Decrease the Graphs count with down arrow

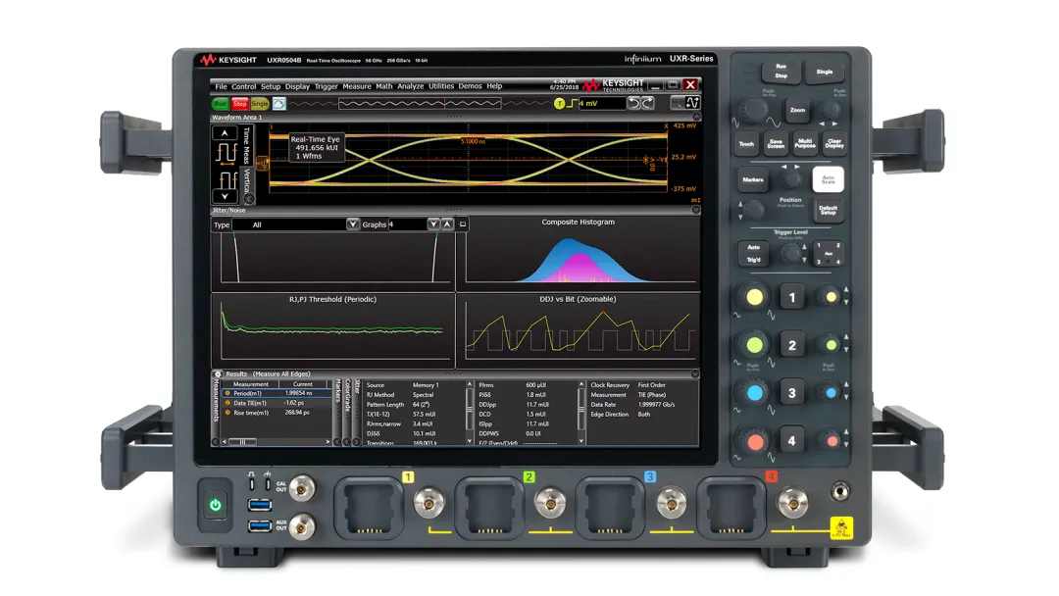433,224
